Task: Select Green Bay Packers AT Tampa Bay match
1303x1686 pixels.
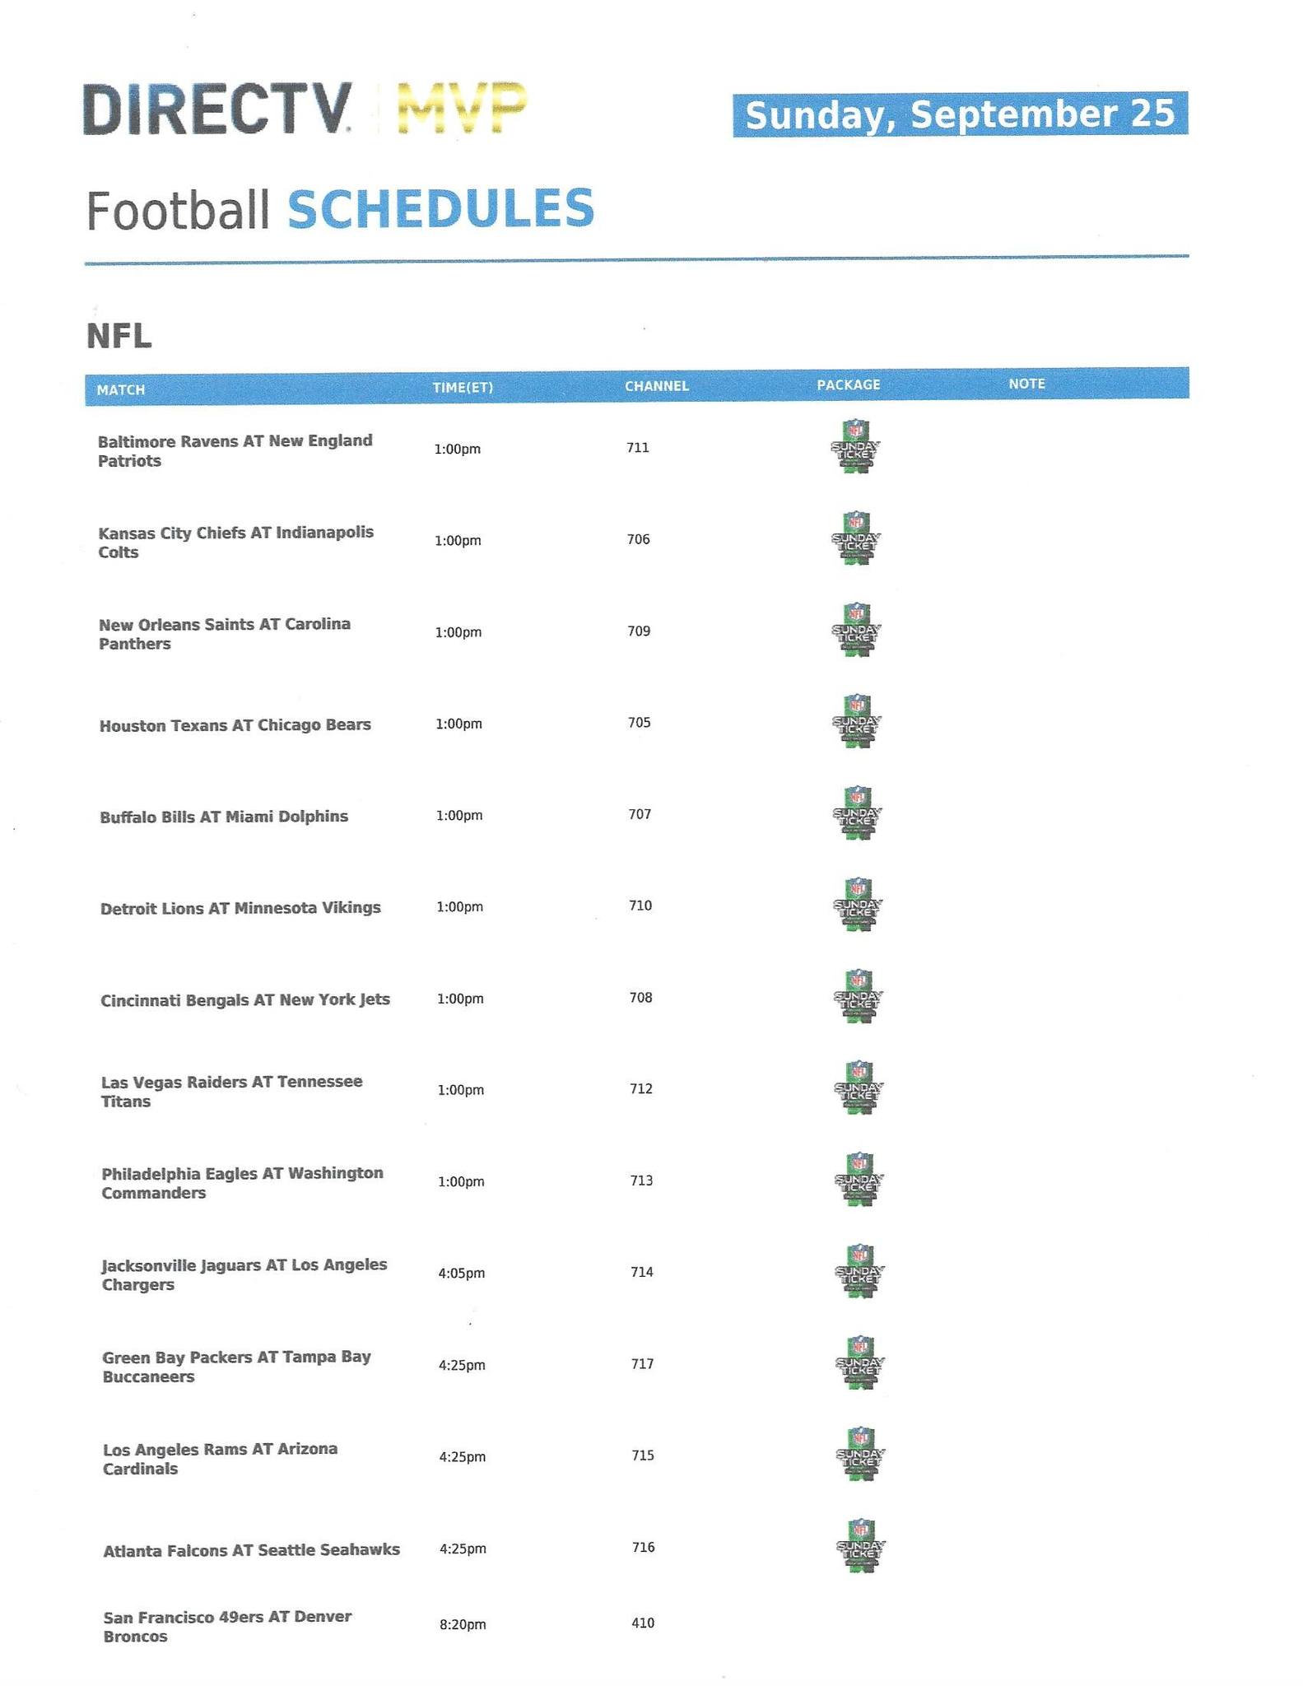Action: (x=236, y=1366)
